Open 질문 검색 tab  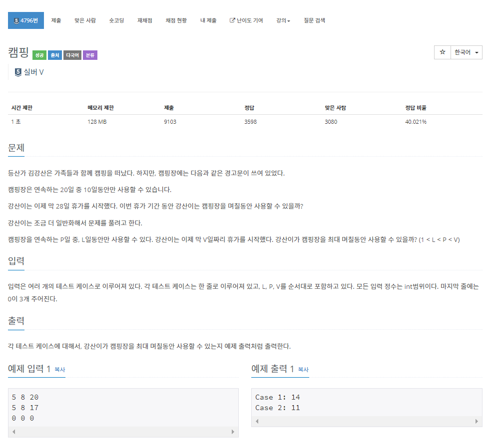[x=314, y=20]
